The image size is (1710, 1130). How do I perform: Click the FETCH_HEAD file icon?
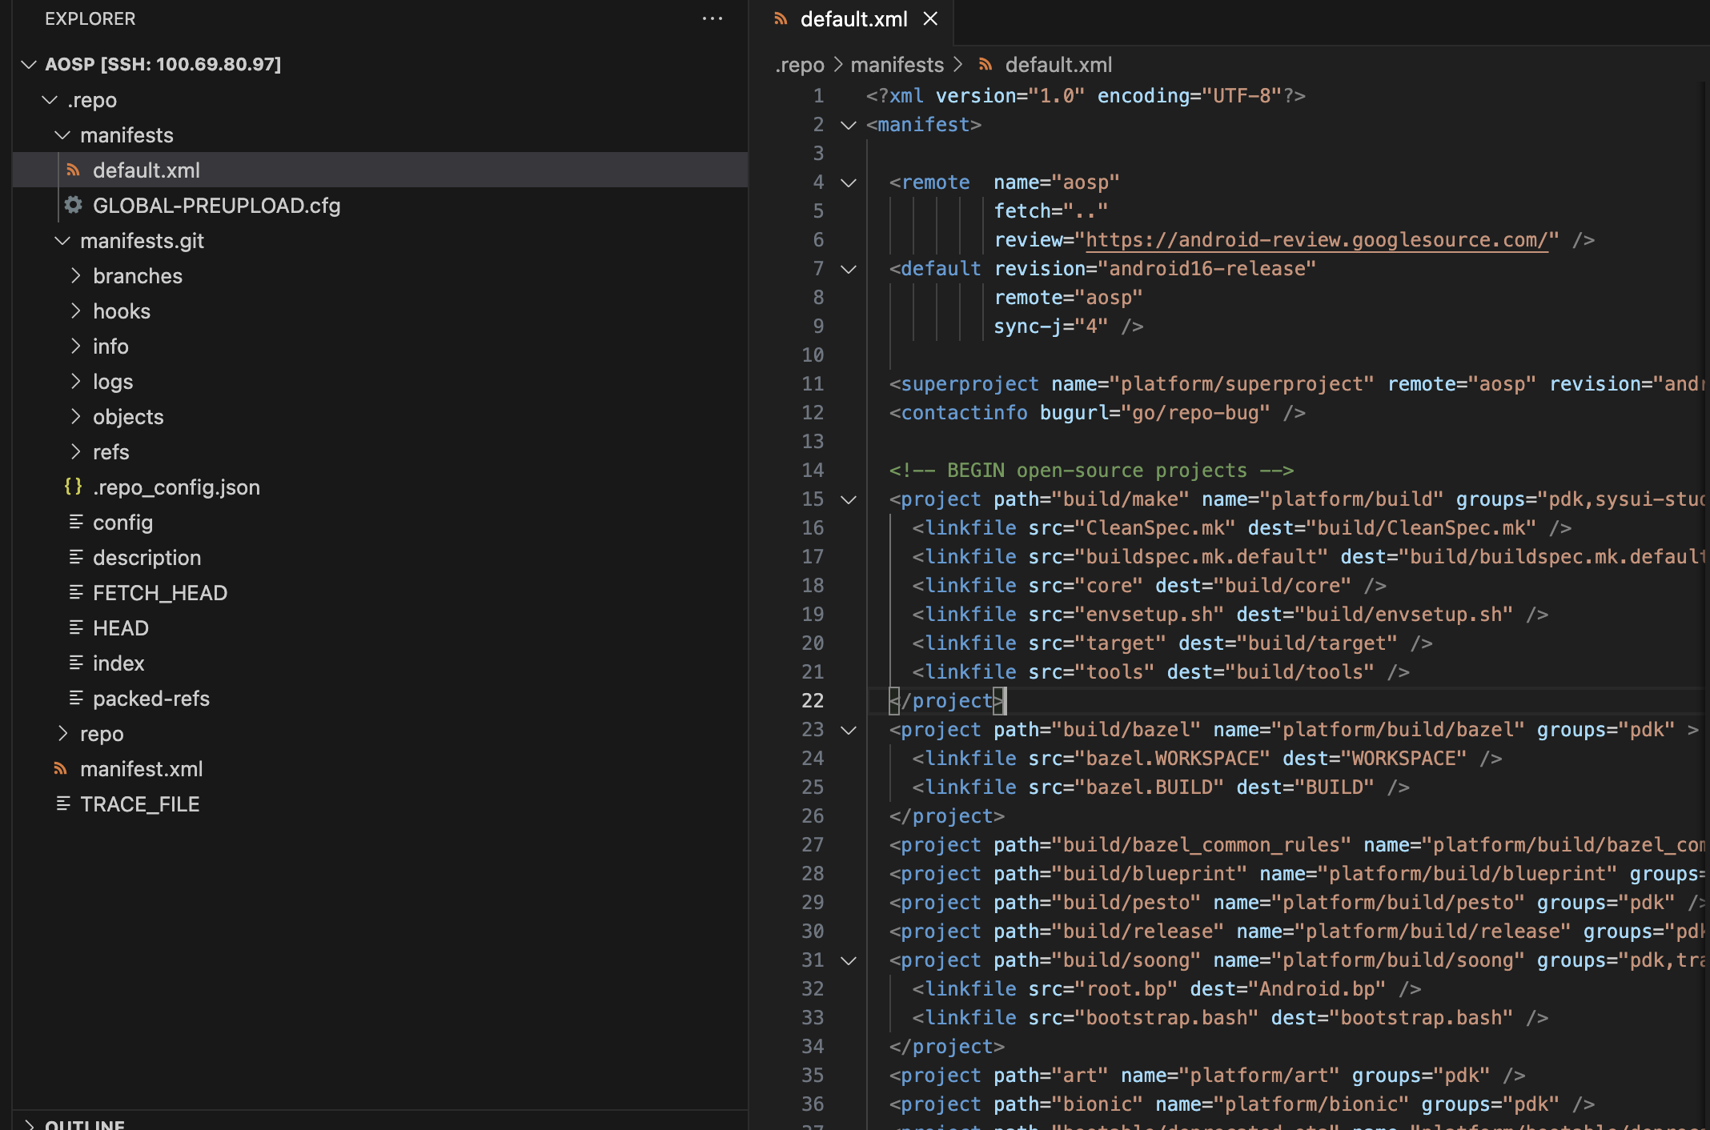coord(76,592)
